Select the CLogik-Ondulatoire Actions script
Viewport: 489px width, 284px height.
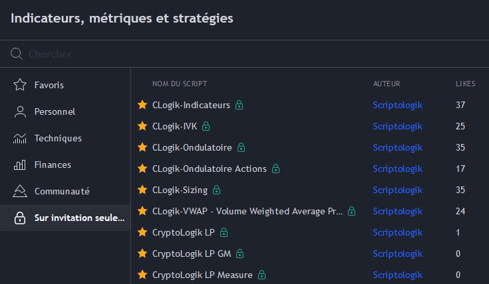(x=209, y=169)
